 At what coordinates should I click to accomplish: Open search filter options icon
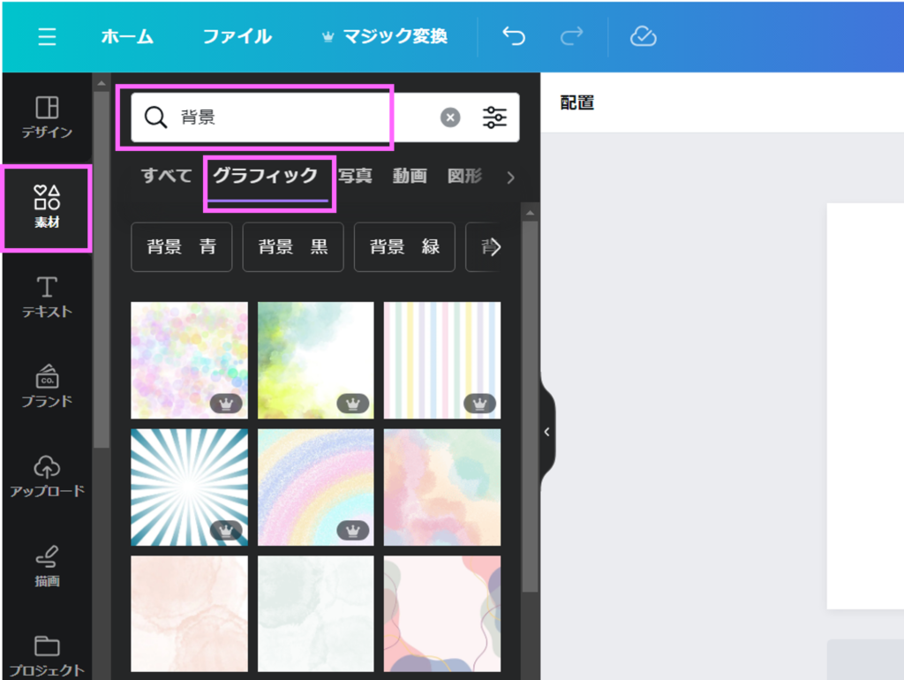(x=495, y=117)
